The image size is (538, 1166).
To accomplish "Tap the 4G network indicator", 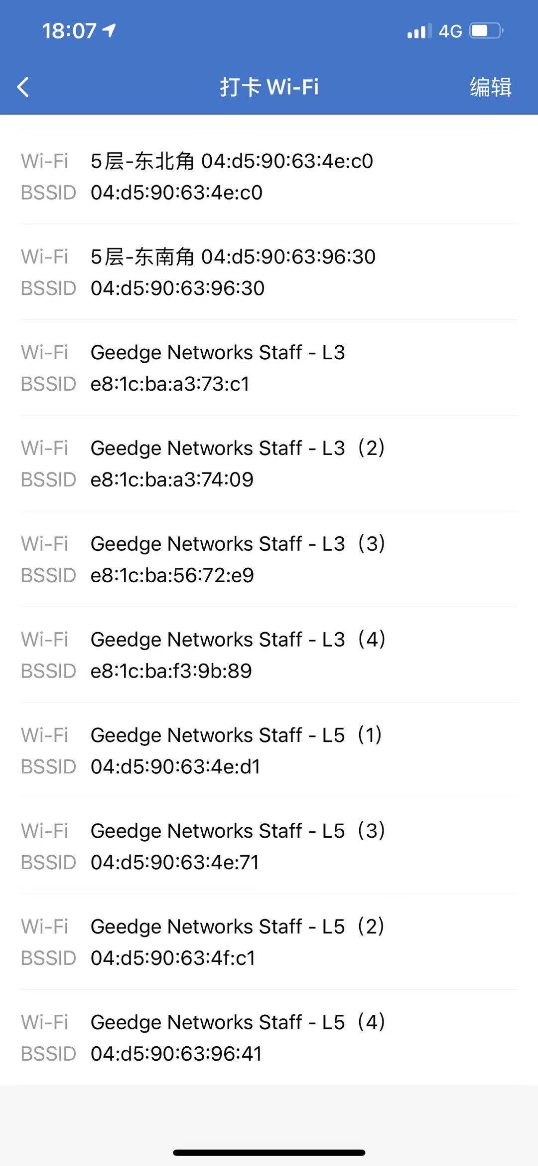I will tap(450, 31).
